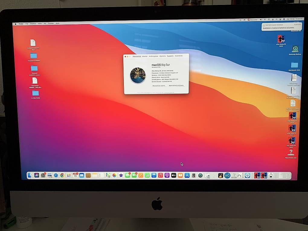This screenshot has width=308, height=231.
Task: Open the Modifica menu
Action: point(33,24)
